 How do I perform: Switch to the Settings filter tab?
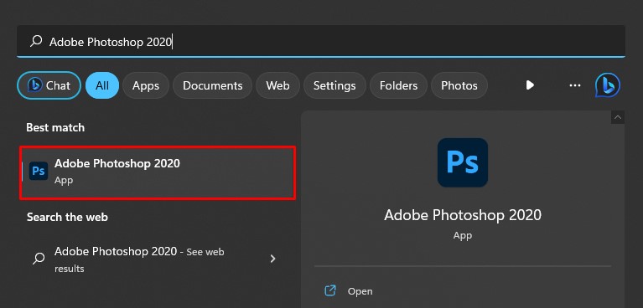(x=334, y=85)
